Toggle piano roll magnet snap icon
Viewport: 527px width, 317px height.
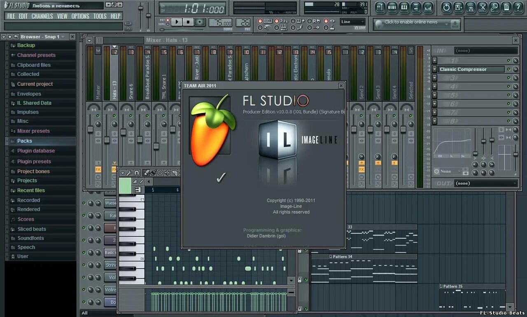pos(137,173)
